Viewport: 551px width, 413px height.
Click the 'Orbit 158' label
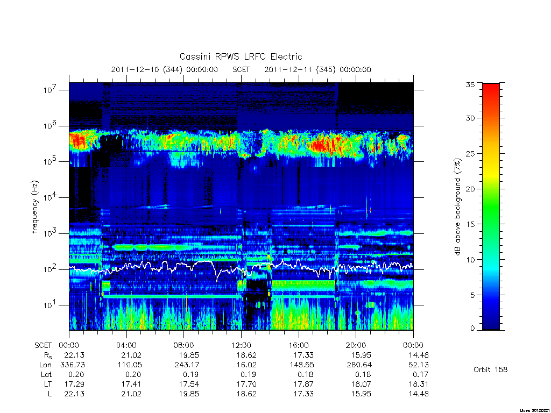(x=491, y=369)
